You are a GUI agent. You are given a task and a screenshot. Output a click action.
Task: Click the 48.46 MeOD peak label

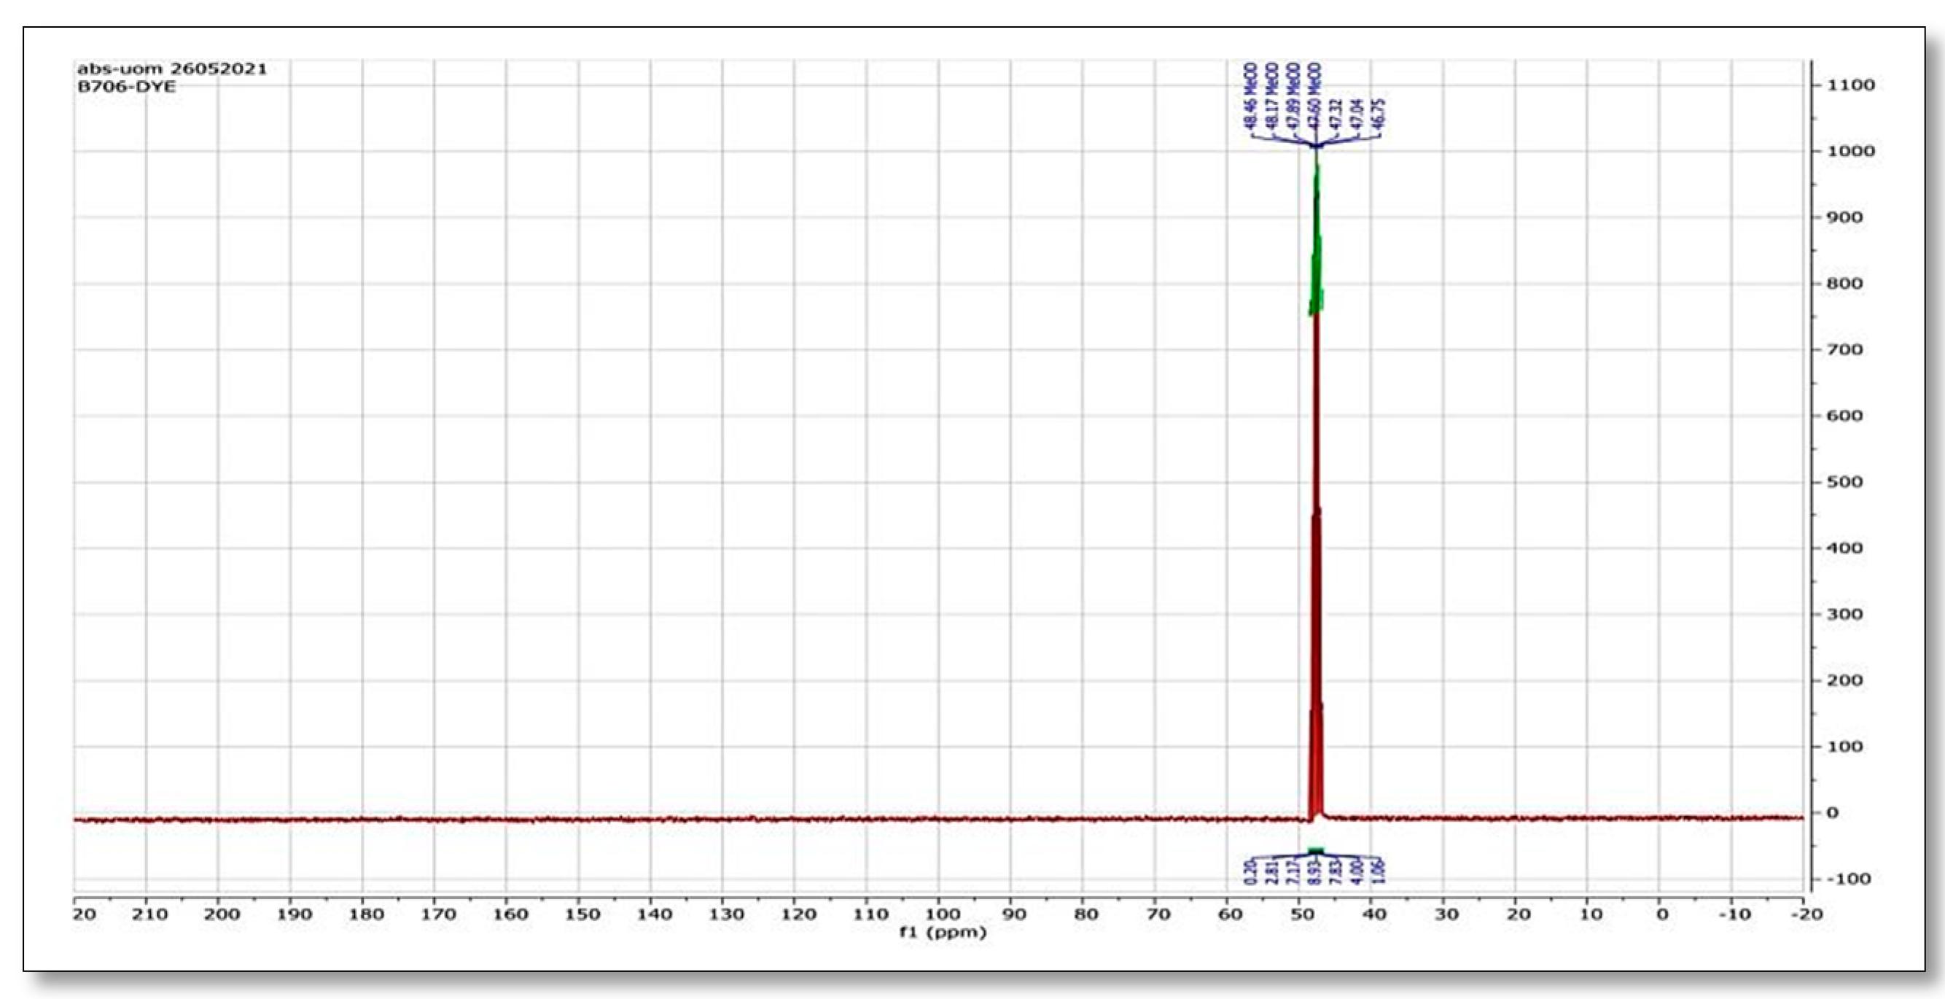click(1252, 96)
